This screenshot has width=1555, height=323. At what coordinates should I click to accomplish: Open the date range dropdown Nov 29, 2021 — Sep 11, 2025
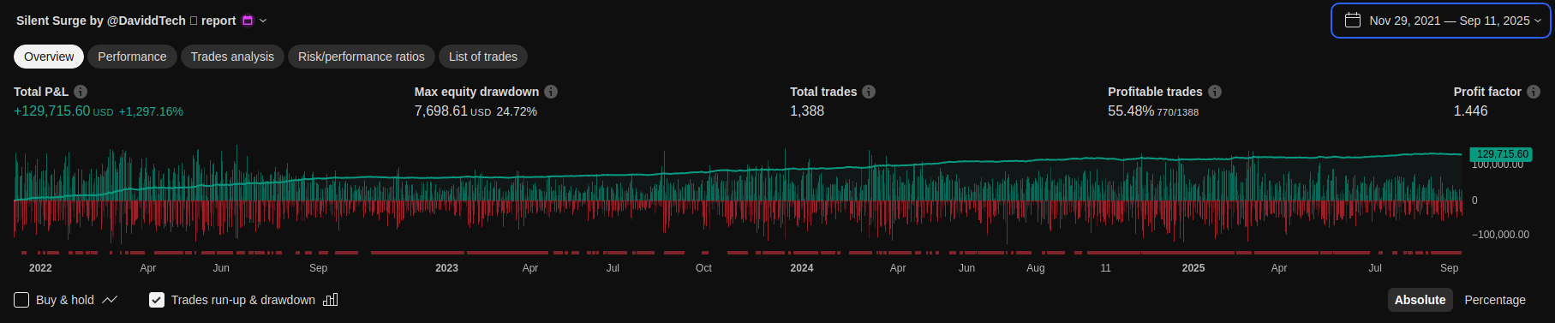coord(1440,21)
